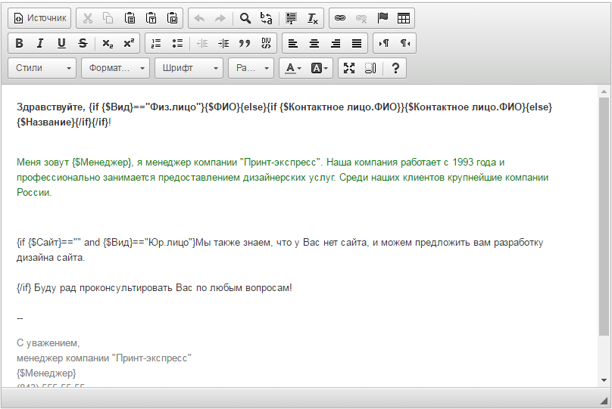Insert a table using the table icon

[x=404, y=17]
